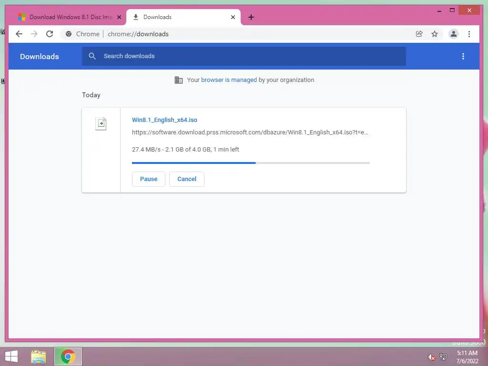The height and width of the screenshot is (366, 488).
Task: Go back using the browser back arrow
Action: point(19,34)
